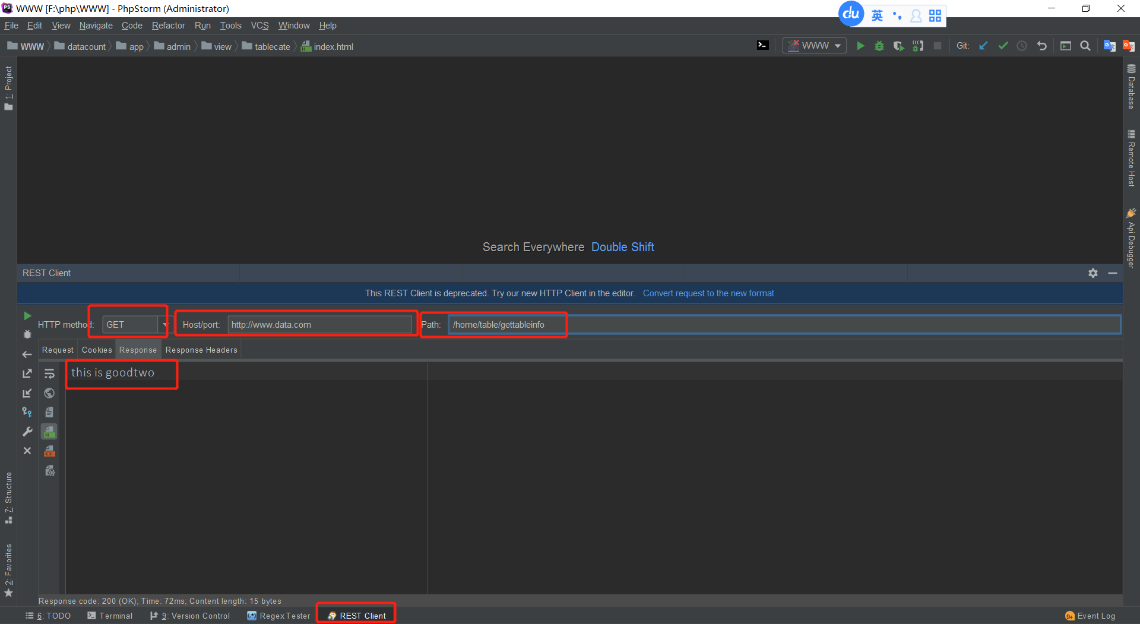Toggle Start Listening for PHP Debug Connections
Image resolution: width=1140 pixels, height=624 pixels.
click(918, 46)
